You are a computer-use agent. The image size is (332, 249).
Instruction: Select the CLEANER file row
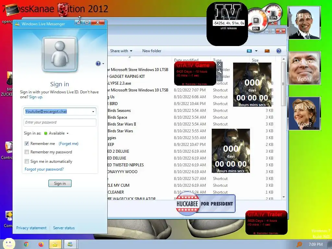(x=192, y=192)
